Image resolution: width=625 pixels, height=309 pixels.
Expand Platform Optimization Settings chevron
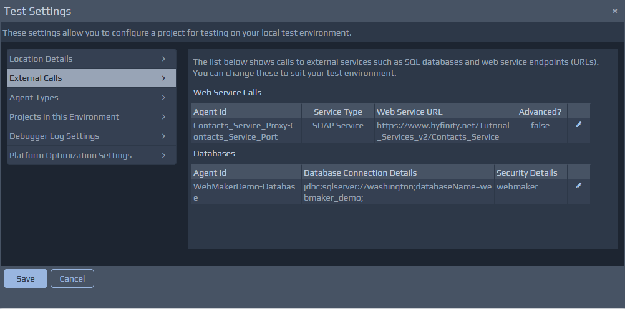163,156
